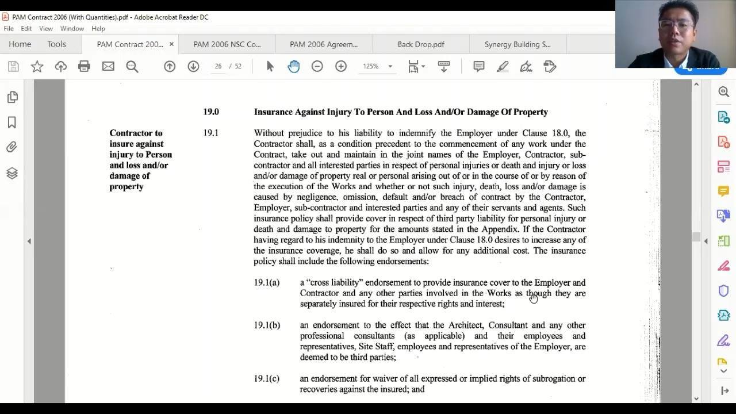The height and width of the screenshot is (414, 736).
Task: Switch to the Tools tab
Action: pyautogui.click(x=57, y=44)
